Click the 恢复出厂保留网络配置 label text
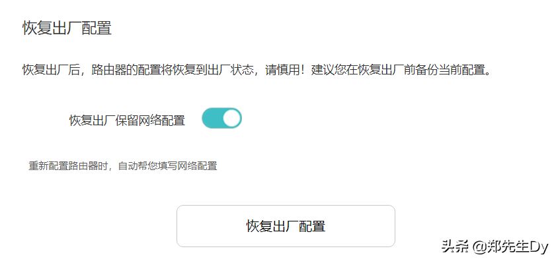This screenshot has height=261, width=556. [x=127, y=120]
